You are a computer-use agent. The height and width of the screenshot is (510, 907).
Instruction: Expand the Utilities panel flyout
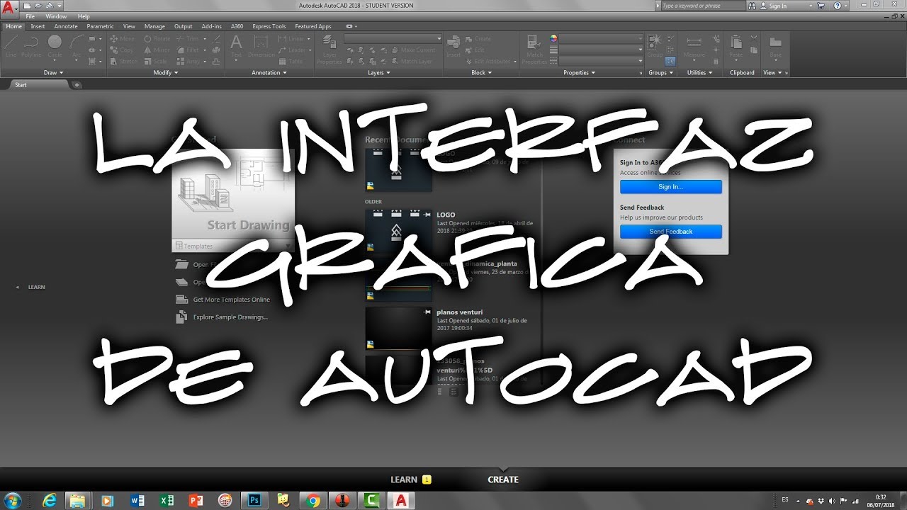coord(700,72)
